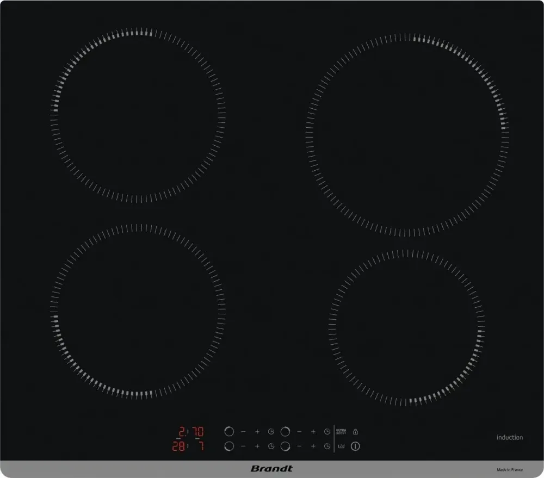Decrease power with top-right minus button

299,432
